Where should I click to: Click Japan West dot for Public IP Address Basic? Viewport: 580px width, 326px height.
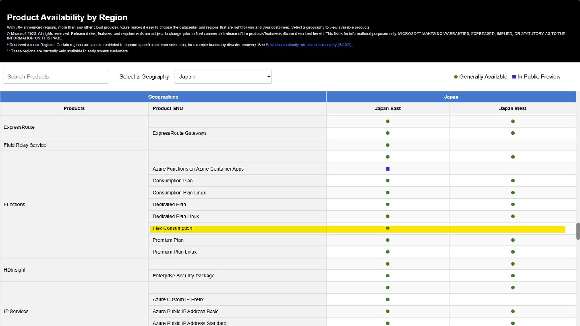click(513, 312)
